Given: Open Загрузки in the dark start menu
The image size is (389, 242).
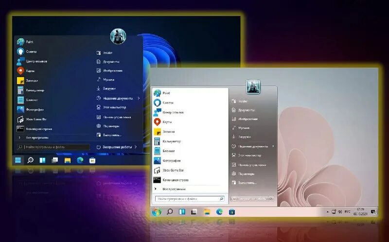Looking at the screenshot, I should pyautogui.click(x=106, y=88).
